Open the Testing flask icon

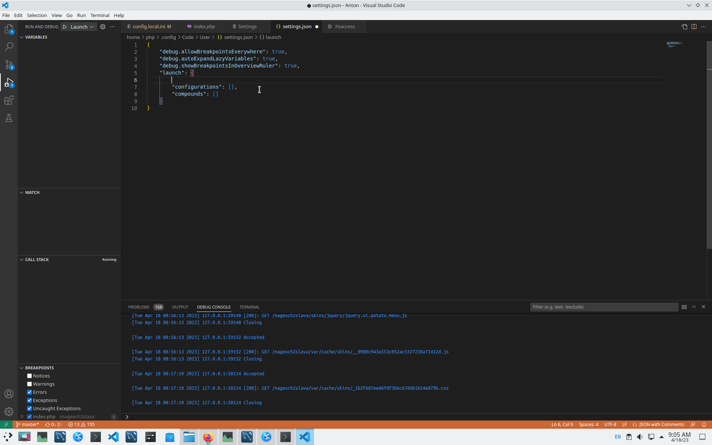[9, 118]
